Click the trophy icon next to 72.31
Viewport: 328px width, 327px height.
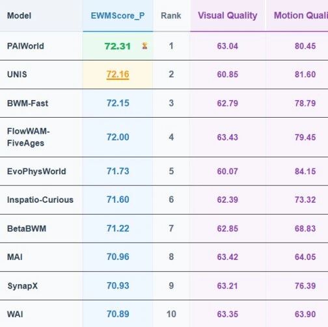pos(144,46)
